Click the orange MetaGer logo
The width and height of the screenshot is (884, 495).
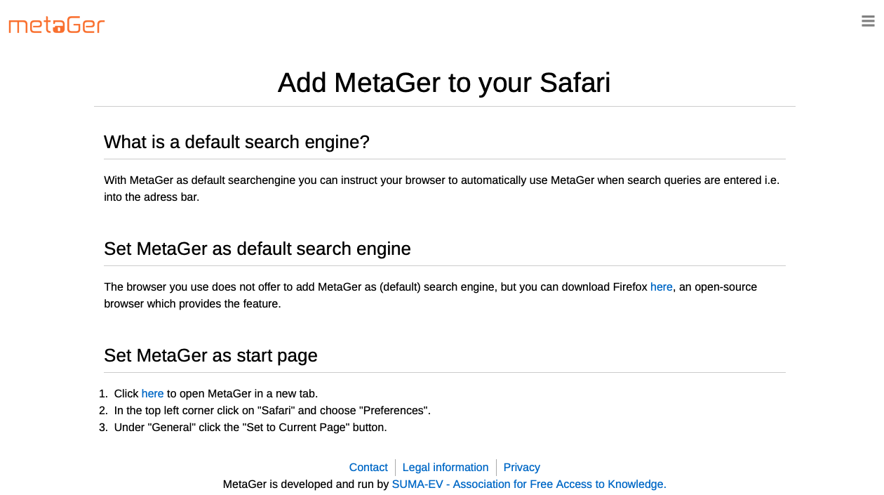tap(57, 26)
